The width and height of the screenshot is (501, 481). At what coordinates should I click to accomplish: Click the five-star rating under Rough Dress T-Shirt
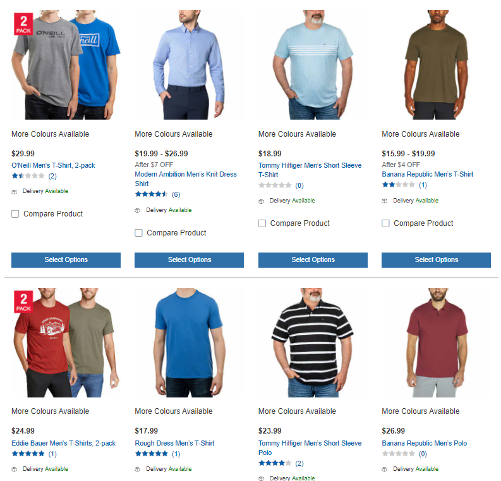coord(151,454)
